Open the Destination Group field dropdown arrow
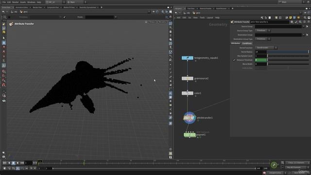 coord(303,35)
